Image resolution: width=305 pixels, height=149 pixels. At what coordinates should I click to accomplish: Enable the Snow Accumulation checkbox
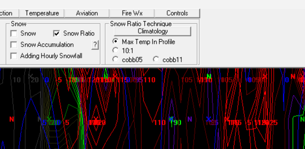[x=14, y=45]
